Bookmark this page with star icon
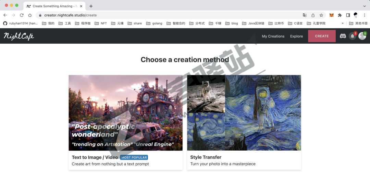370x194 pixels. coord(321,15)
